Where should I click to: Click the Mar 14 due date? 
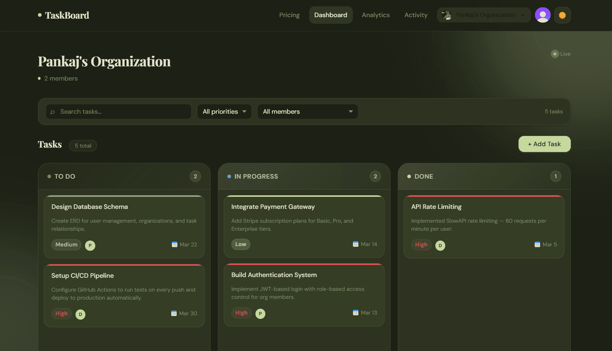tap(369, 244)
